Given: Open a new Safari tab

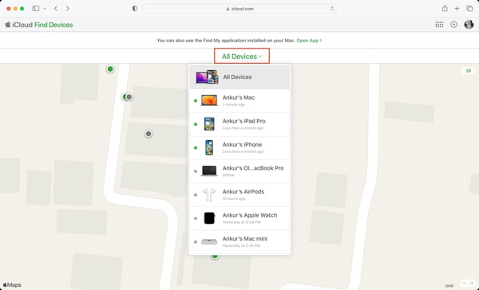Looking at the screenshot, I should tap(457, 9).
